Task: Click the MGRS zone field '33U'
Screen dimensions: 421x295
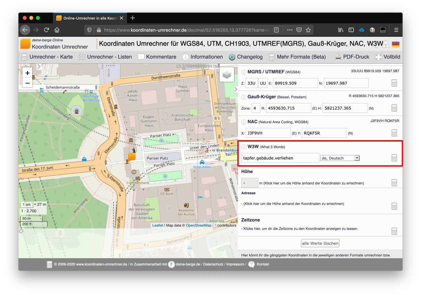Action: (x=251, y=83)
